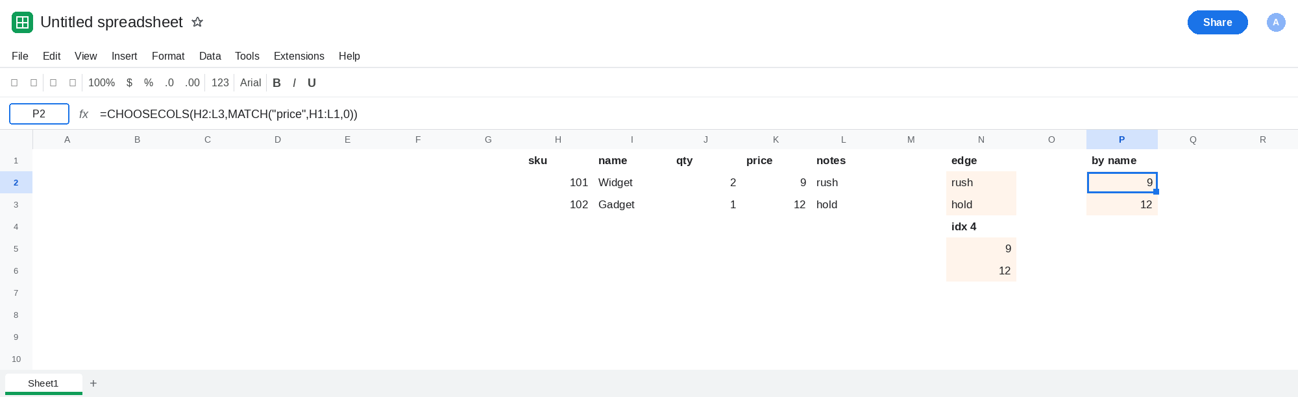Open the Insert menu
The width and height of the screenshot is (1298, 397).
(125, 56)
